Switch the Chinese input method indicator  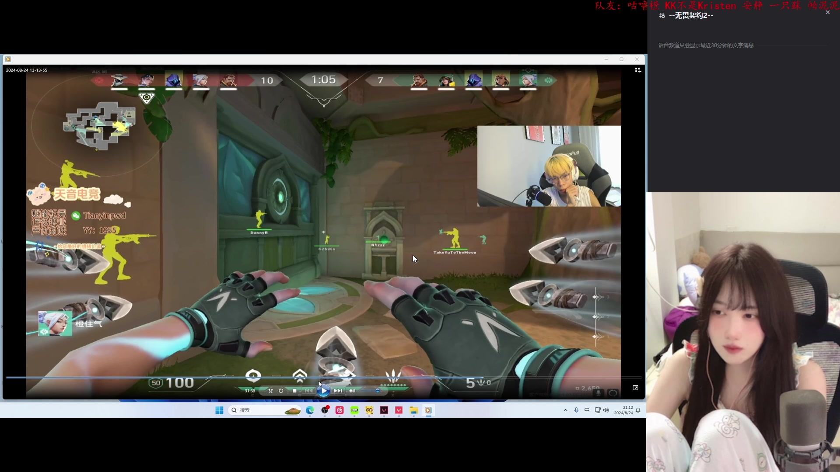coord(587,410)
